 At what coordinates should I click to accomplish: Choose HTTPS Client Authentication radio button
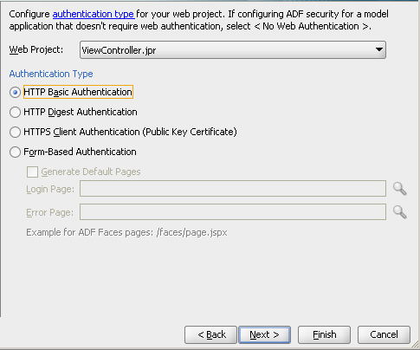point(15,132)
